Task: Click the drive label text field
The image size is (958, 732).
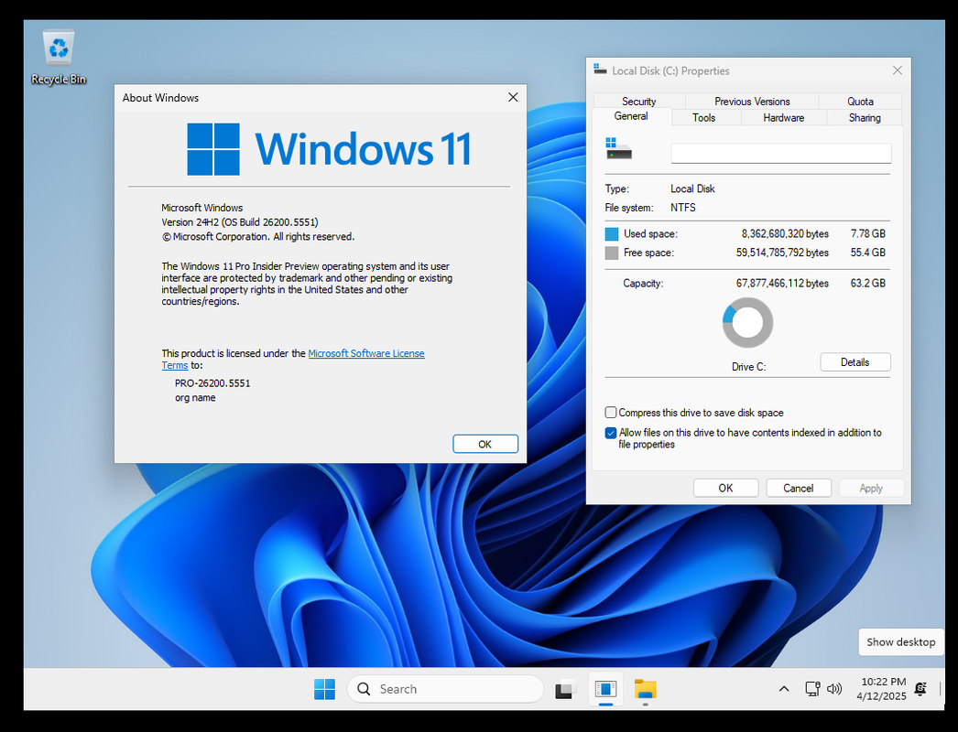Action: click(x=781, y=153)
